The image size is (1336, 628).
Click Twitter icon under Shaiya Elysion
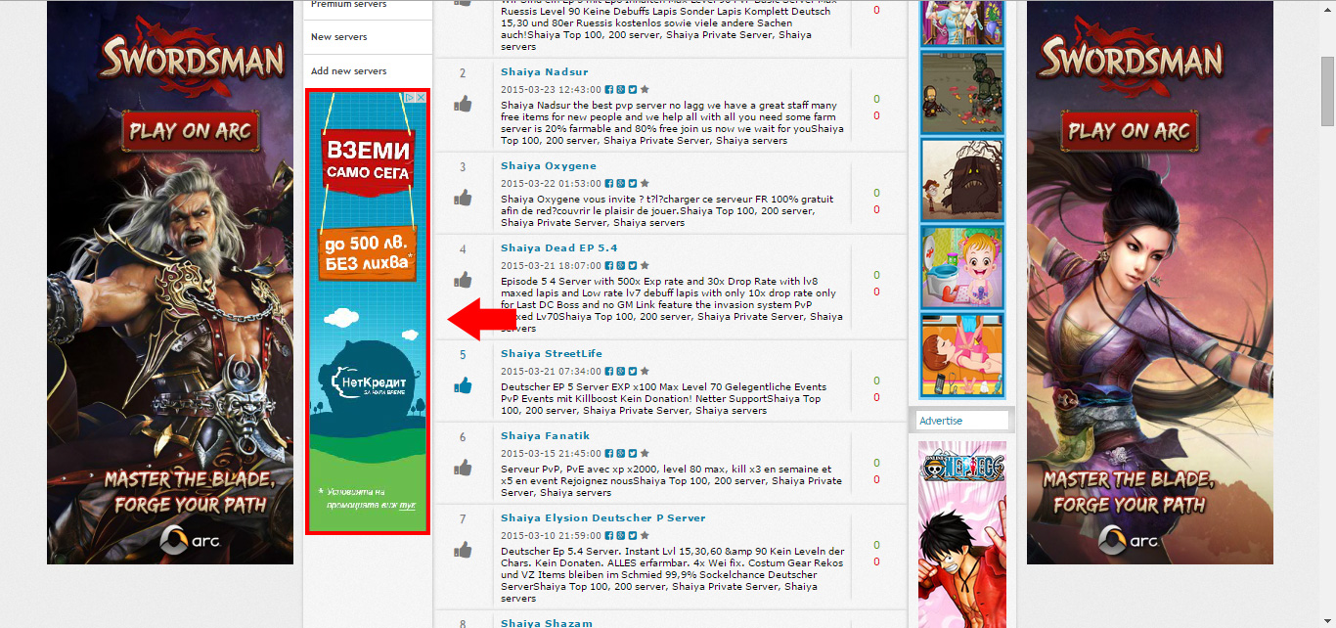tap(633, 535)
